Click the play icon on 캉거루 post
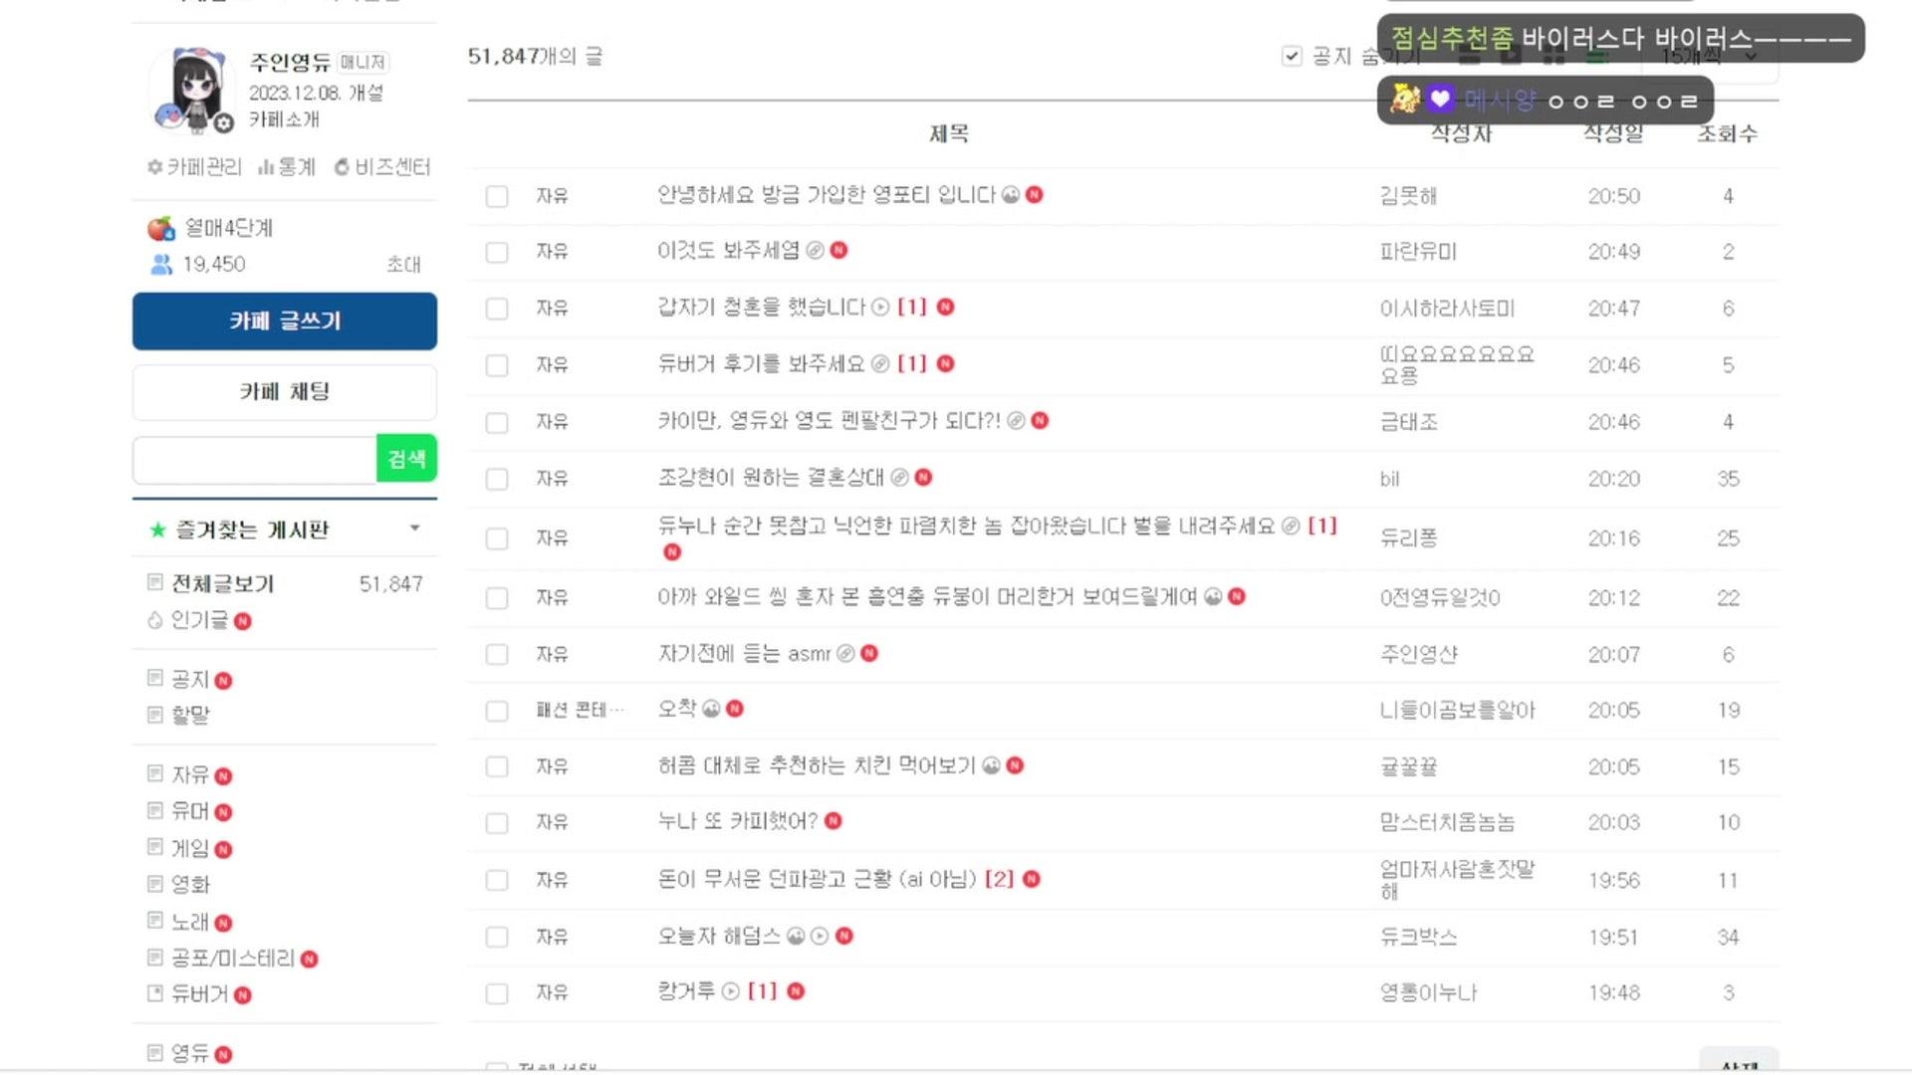The height and width of the screenshot is (1075, 1912). [x=731, y=990]
